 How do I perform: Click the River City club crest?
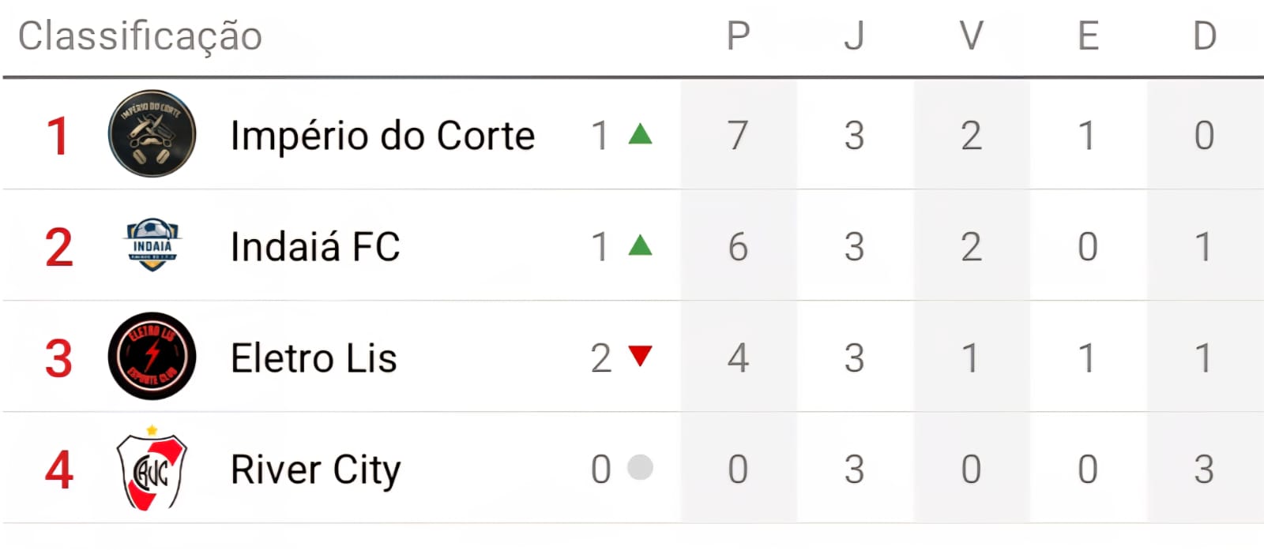pos(152,469)
